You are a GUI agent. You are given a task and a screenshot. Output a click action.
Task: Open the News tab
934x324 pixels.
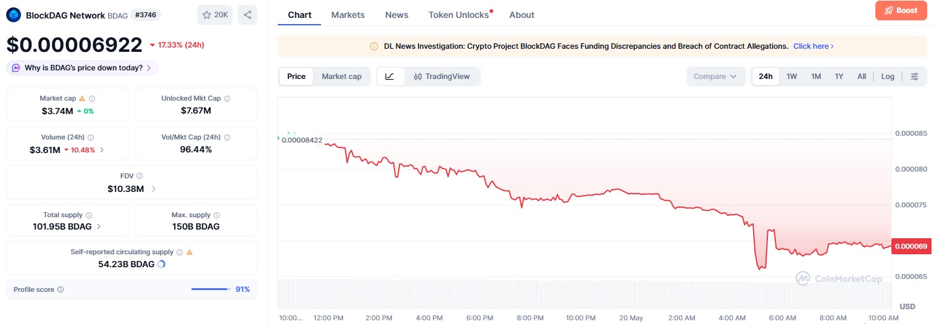pyautogui.click(x=396, y=15)
